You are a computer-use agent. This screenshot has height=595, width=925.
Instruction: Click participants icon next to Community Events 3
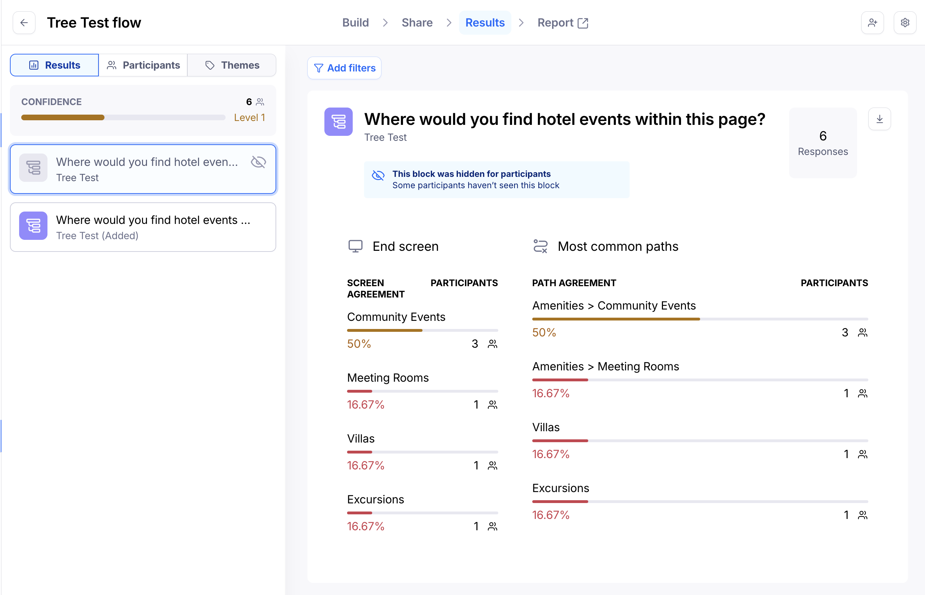[x=492, y=344]
